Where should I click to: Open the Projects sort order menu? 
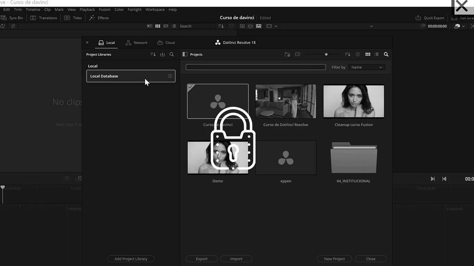coord(347,54)
